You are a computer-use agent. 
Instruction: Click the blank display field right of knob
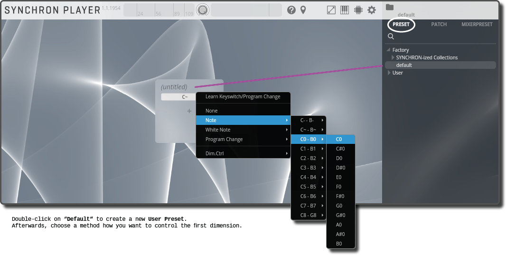pyautogui.click(x=246, y=10)
